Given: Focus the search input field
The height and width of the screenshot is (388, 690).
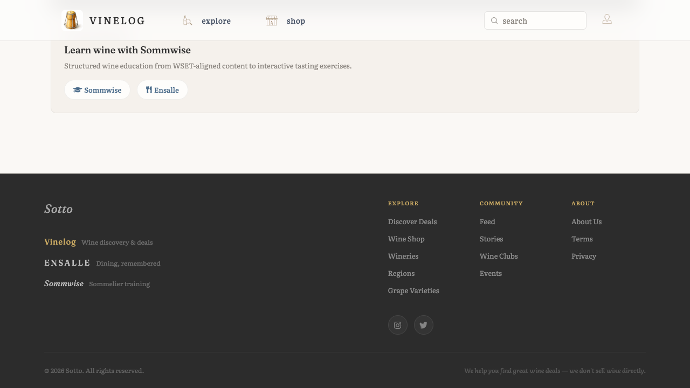Looking at the screenshot, I should pyautogui.click(x=535, y=20).
